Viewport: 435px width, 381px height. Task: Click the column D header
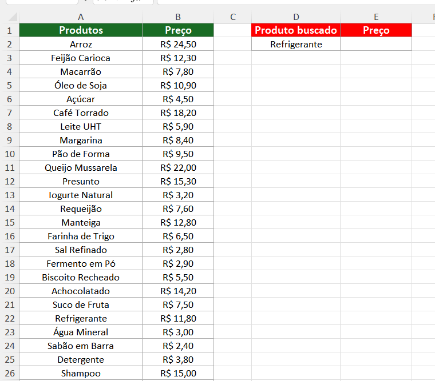(x=296, y=17)
